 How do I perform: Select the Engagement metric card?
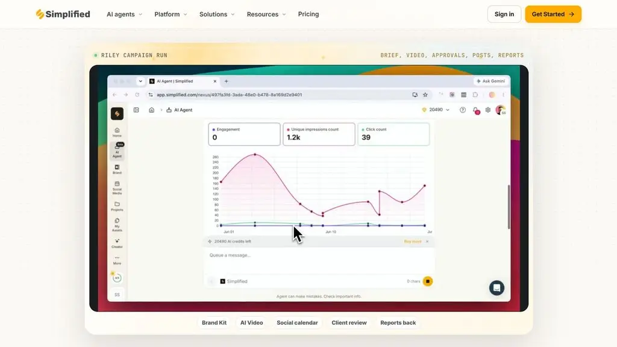[x=244, y=134]
